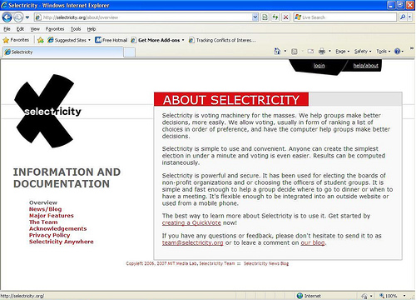Click the login link

(319, 66)
